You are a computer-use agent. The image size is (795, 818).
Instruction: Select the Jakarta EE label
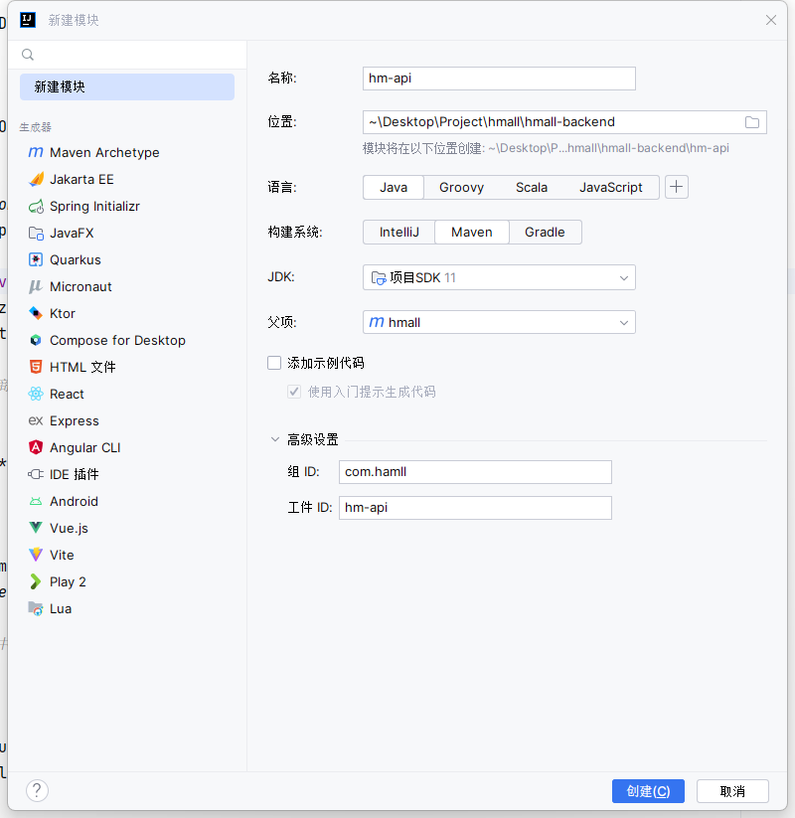(81, 179)
